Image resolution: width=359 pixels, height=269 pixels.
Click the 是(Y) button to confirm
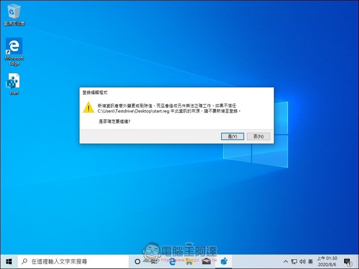[x=232, y=136]
